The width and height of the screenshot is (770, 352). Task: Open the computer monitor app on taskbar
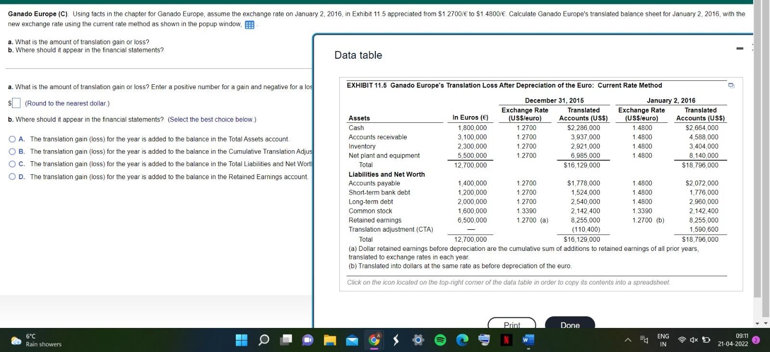click(484, 340)
